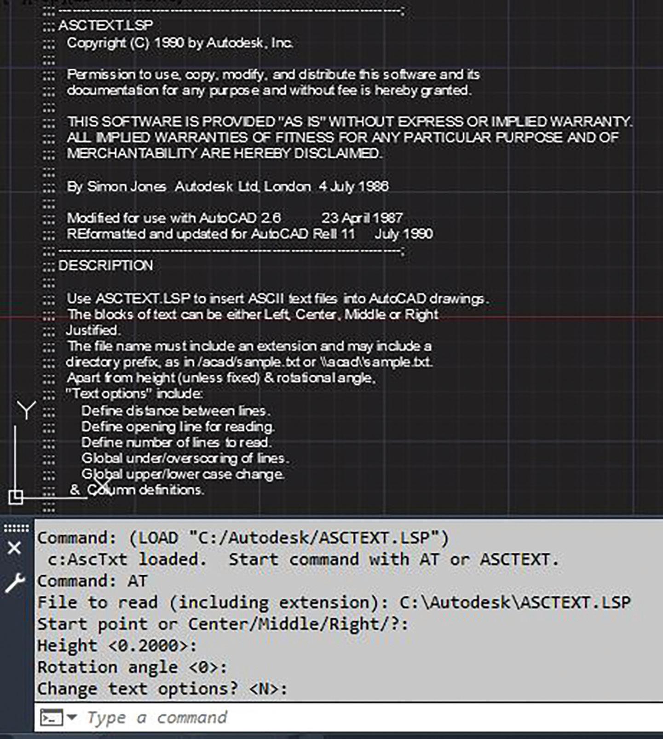Click the "c:AscTxt loaded." history line
663x739 pixels.
pos(303,560)
